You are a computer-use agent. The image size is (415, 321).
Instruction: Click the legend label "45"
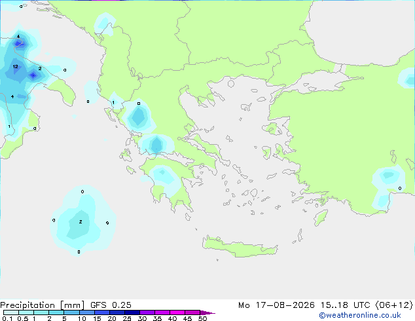tap(187, 318)
